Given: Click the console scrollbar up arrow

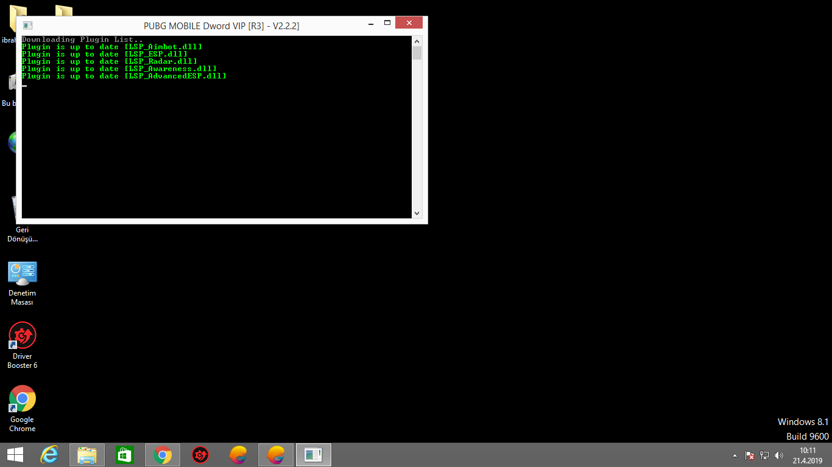Looking at the screenshot, I should pos(417,41).
